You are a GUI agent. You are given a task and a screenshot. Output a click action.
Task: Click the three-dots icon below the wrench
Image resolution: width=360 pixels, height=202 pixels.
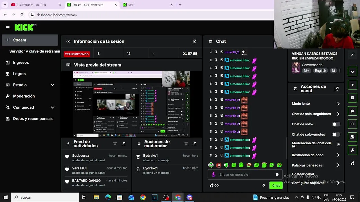click(x=352, y=163)
